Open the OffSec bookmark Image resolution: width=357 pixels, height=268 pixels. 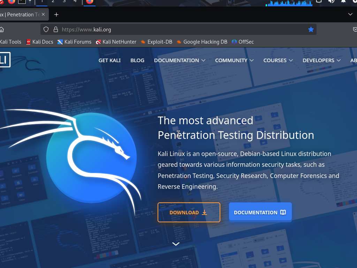(x=243, y=42)
